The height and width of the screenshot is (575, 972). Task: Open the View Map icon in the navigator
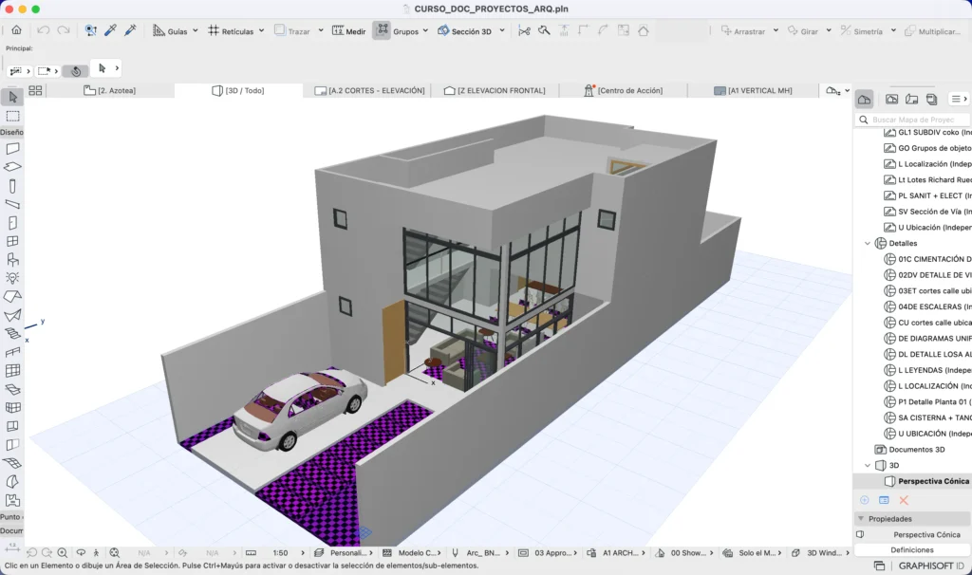[x=891, y=99]
